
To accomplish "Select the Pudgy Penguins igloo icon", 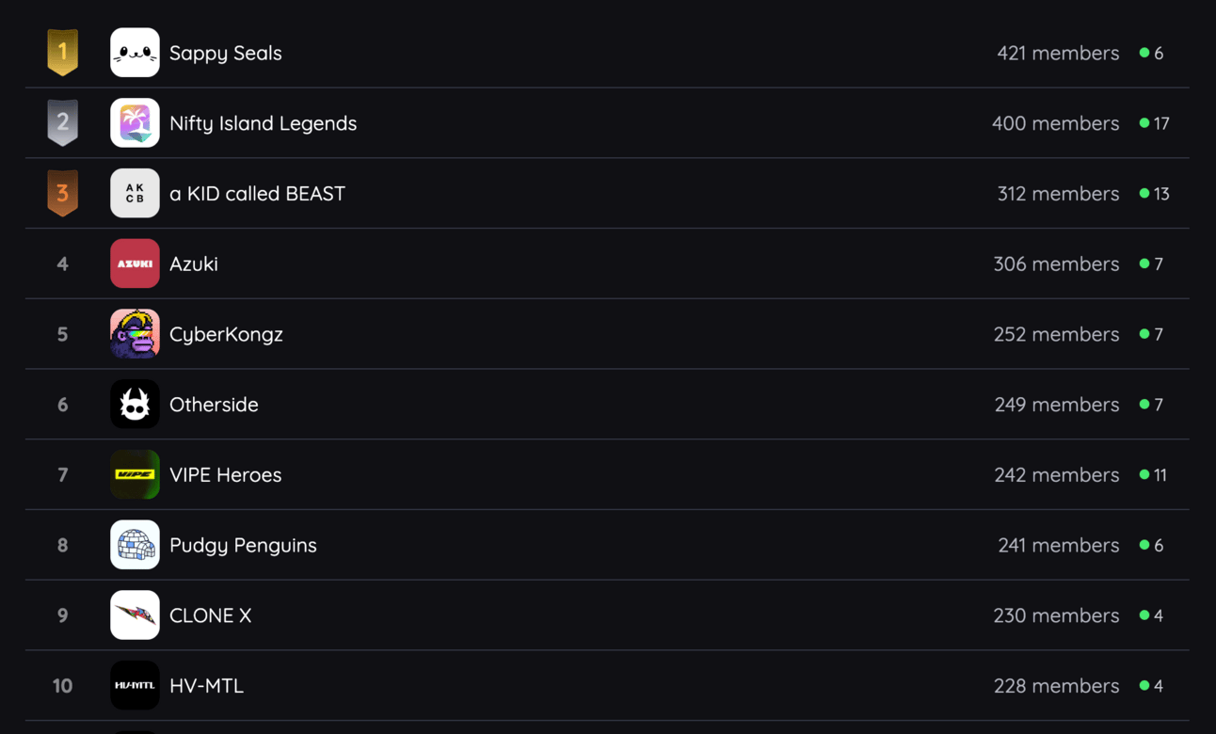I will [135, 545].
